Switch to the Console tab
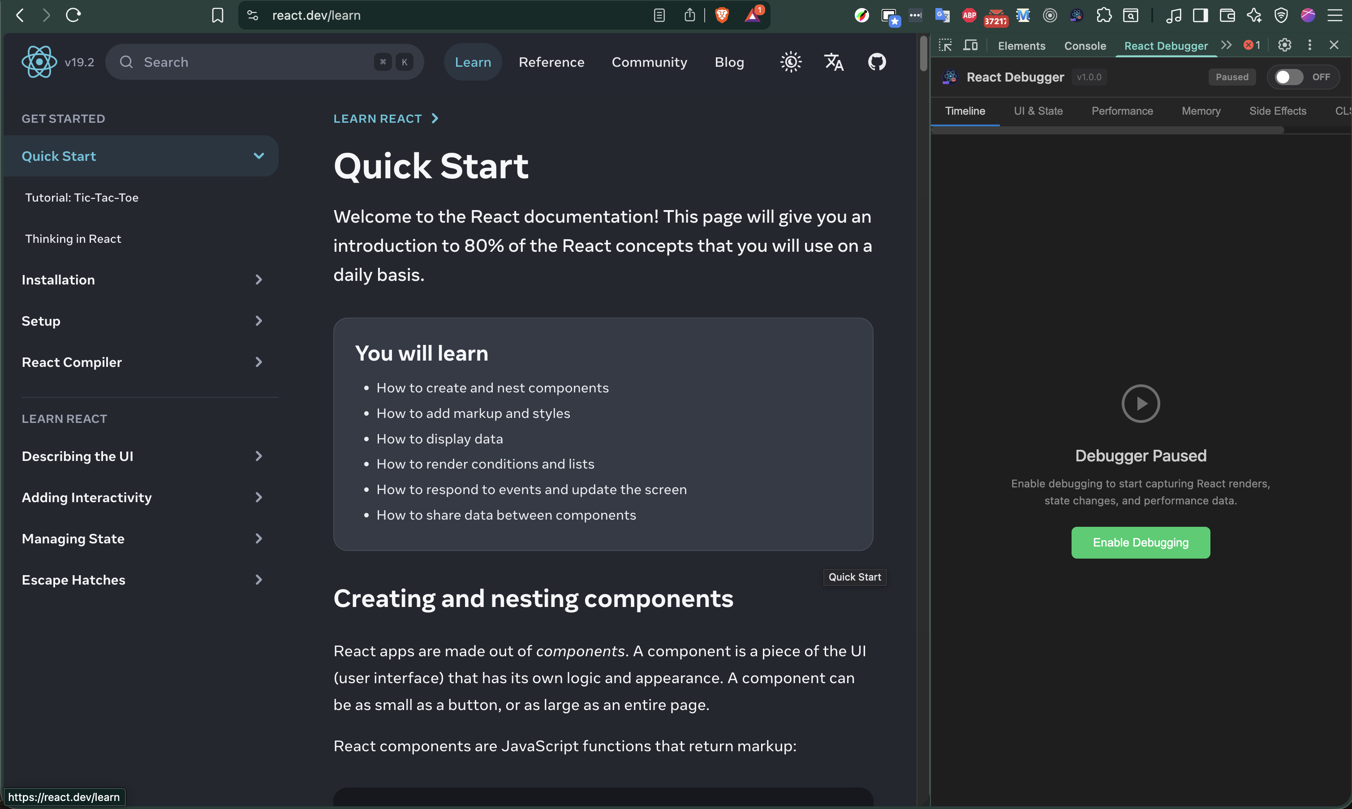Image resolution: width=1352 pixels, height=809 pixels. coord(1084,46)
